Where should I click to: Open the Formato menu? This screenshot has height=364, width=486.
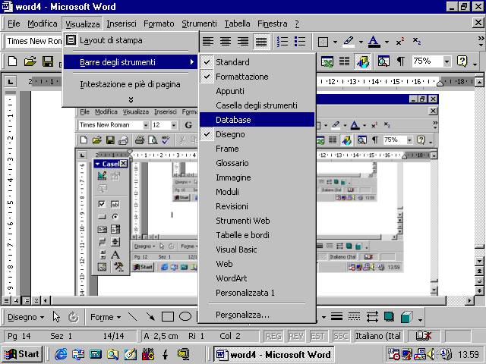tap(159, 24)
